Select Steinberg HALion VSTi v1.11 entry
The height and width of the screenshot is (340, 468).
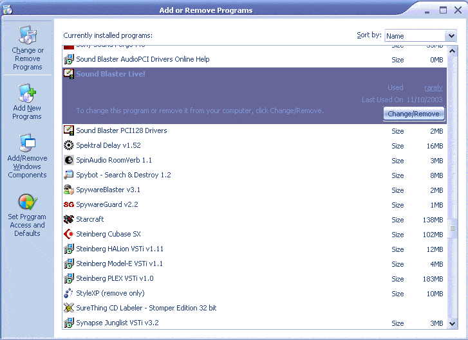(x=254, y=249)
